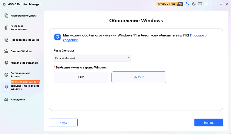Open Восстановление Раздела section
231x134 pixels.
[20, 75]
